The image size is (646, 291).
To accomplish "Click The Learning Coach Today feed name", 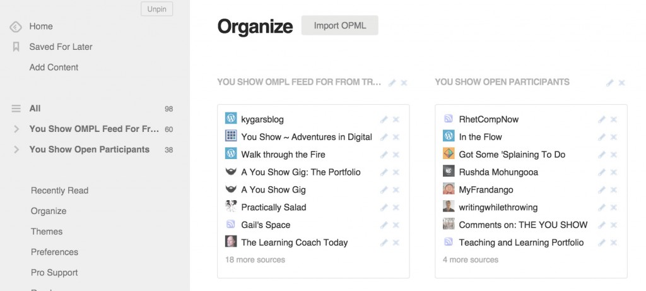I will click(295, 243).
